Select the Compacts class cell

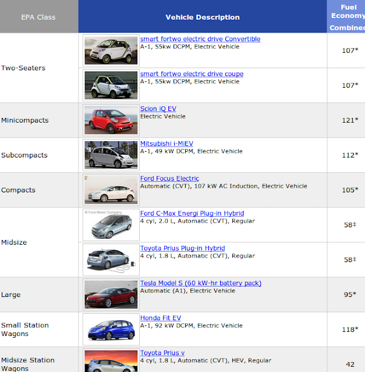39,190
